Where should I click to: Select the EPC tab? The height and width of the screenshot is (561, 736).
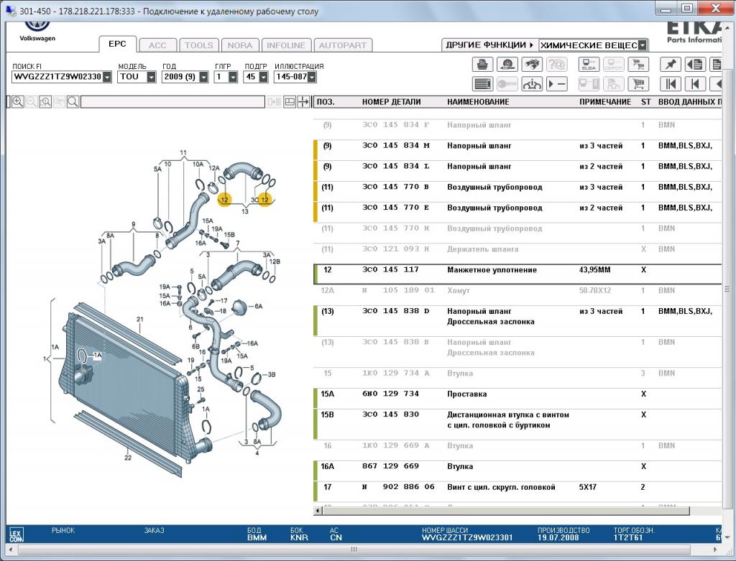pos(117,44)
